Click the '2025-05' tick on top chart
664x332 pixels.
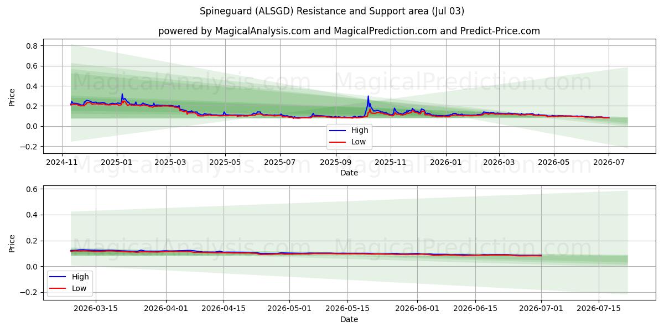click(225, 163)
